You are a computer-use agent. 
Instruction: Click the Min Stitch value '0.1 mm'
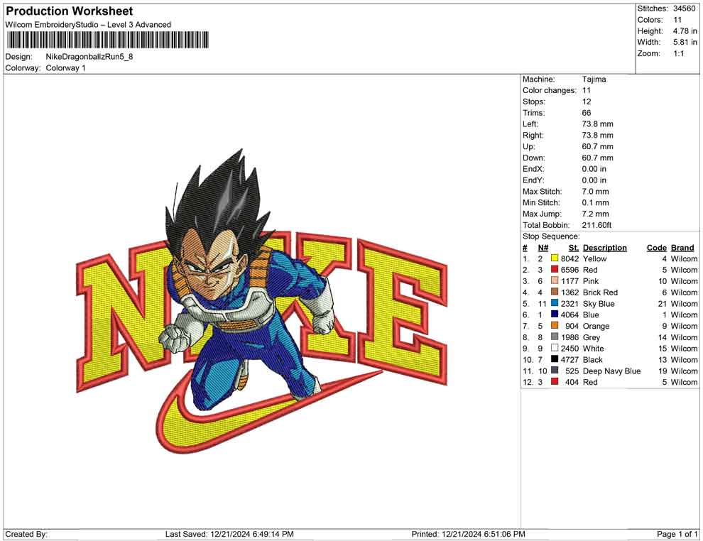[595, 202]
